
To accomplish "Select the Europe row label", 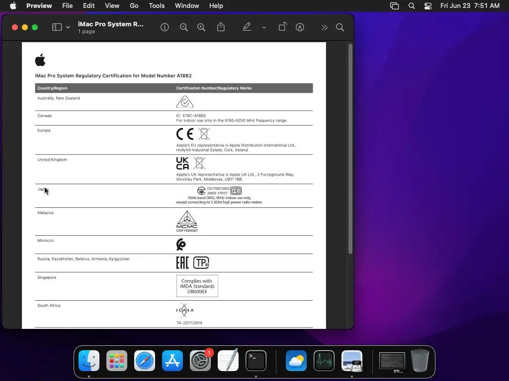I will click(44, 130).
